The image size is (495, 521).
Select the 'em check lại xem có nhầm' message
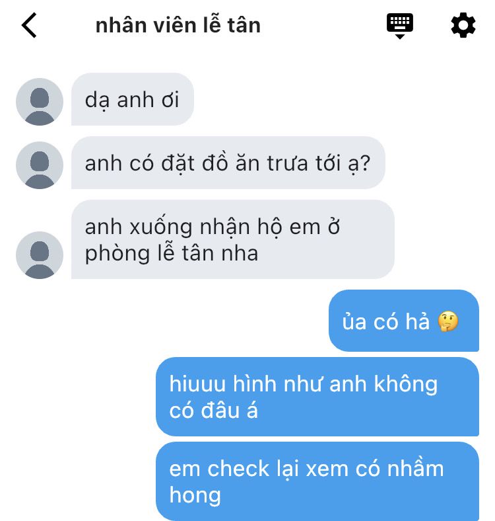pos(317,481)
